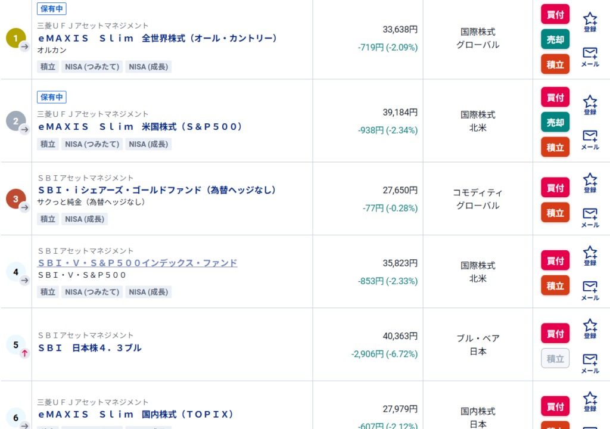Click メール icon for SBI 日本株4.3ブル
610x429 pixels.
click(x=590, y=363)
